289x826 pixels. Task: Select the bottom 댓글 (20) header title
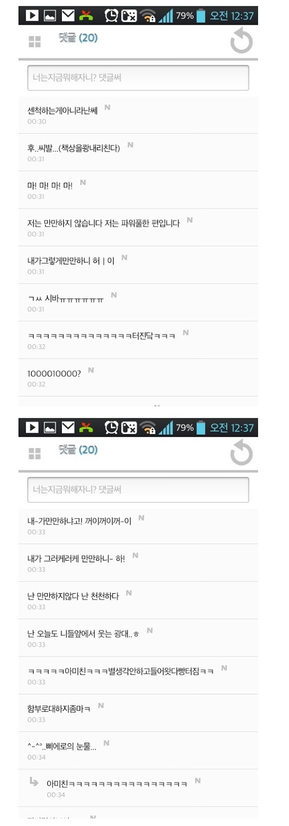click(78, 450)
